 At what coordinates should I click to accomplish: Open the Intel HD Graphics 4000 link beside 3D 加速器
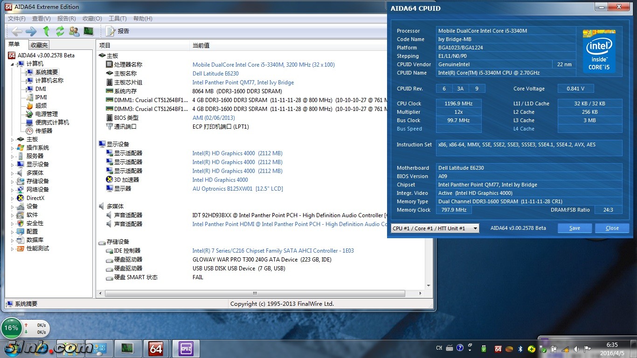pos(220,180)
